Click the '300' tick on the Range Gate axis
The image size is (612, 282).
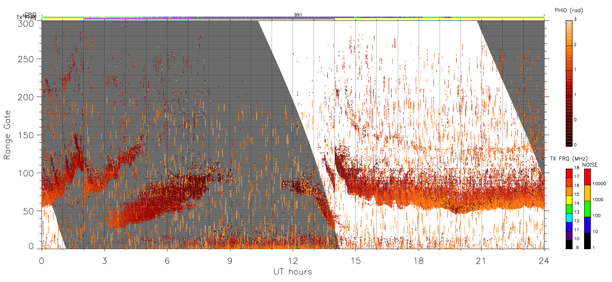pos(27,23)
